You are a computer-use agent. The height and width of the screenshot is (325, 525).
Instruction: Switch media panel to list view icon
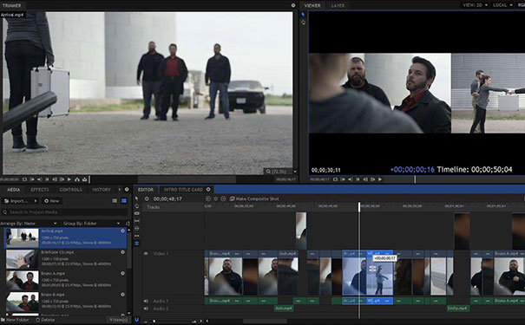click(x=115, y=200)
